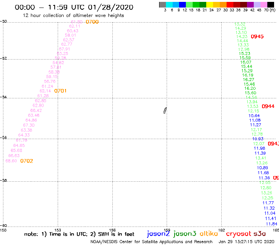Click the blue 11.84 value at the track's end

(x=272, y=224)
